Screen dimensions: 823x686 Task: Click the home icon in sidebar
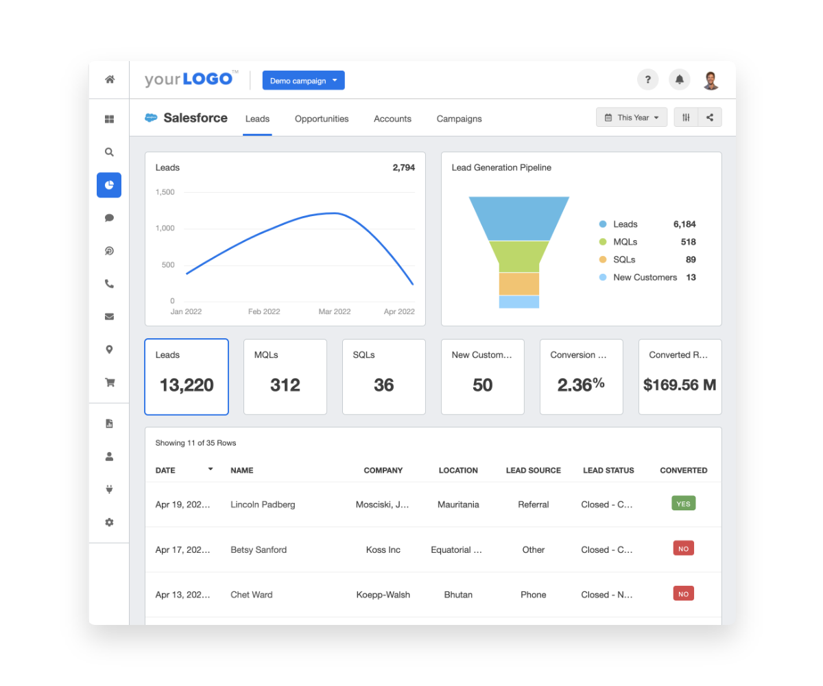[x=109, y=80]
